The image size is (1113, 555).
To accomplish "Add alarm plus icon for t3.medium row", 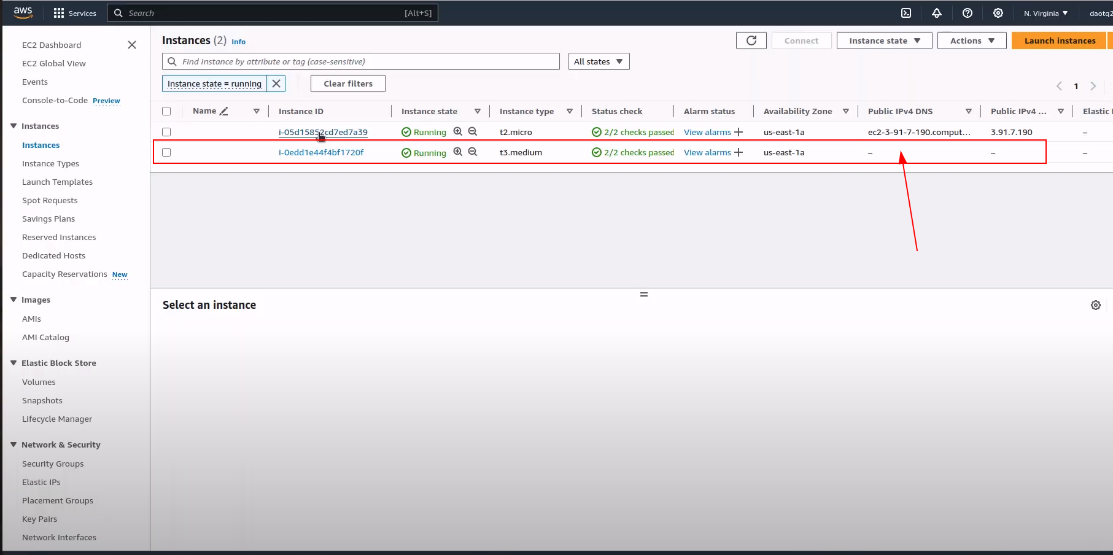I will 739,152.
